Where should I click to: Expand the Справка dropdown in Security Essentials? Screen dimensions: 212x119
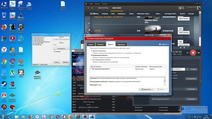click(x=164, y=44)
